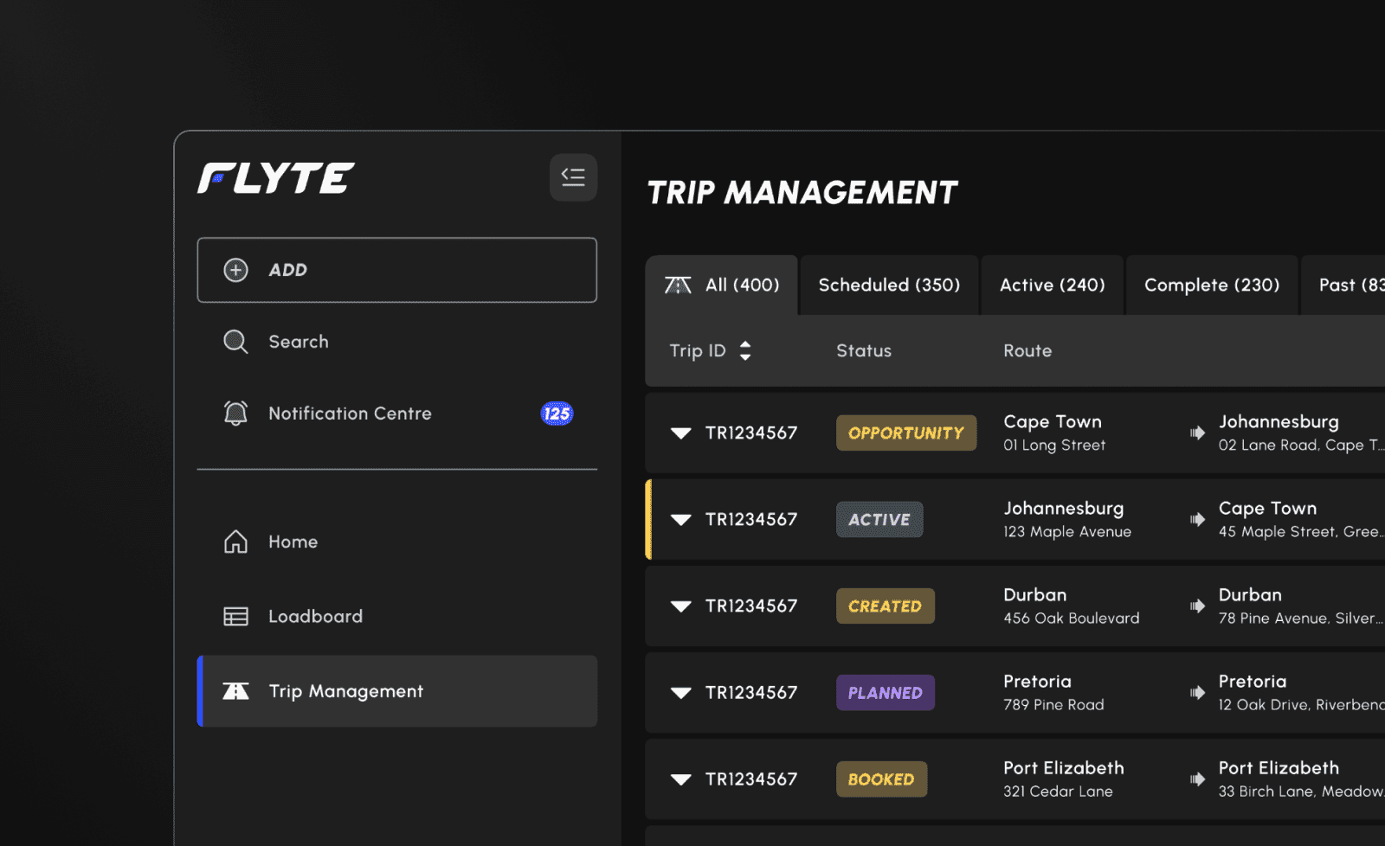
Task: Collapse the sidebar using the collapse icon
Action: 573,177
